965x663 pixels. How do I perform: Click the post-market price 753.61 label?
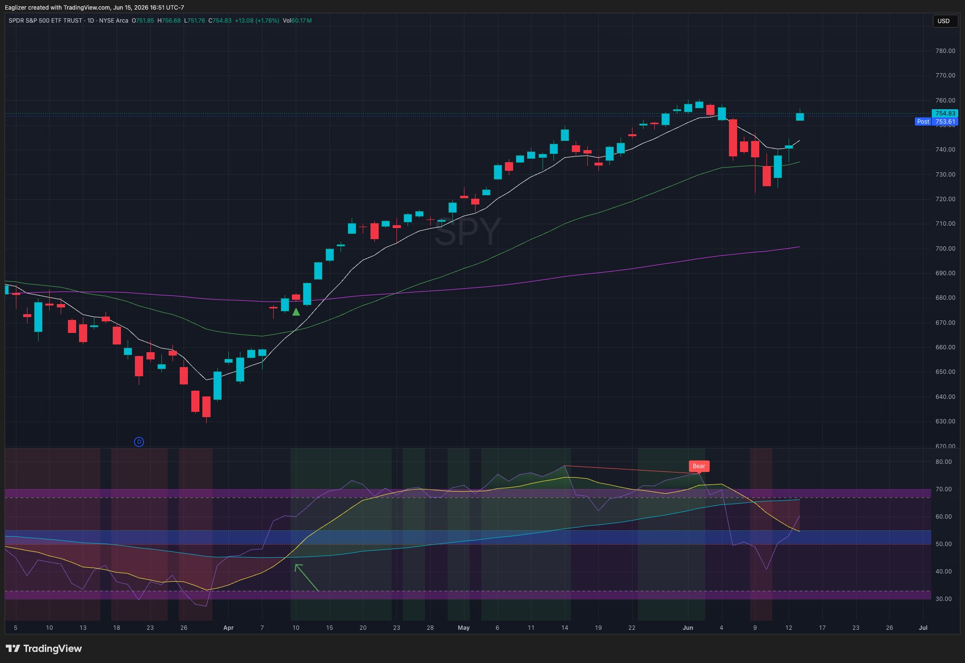(x=945, y=122)
